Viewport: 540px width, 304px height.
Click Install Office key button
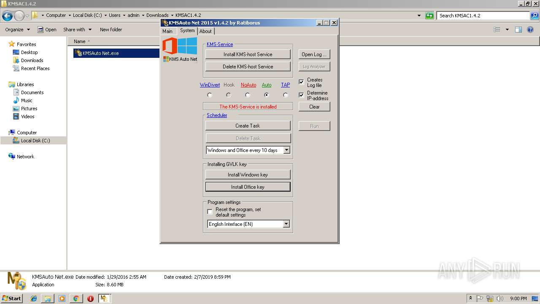click(x=248, y=187)
